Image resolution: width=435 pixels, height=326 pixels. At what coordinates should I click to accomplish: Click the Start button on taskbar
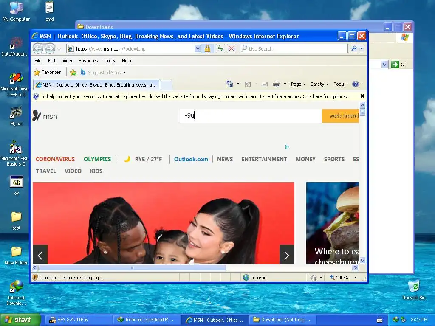click(20, 320)
